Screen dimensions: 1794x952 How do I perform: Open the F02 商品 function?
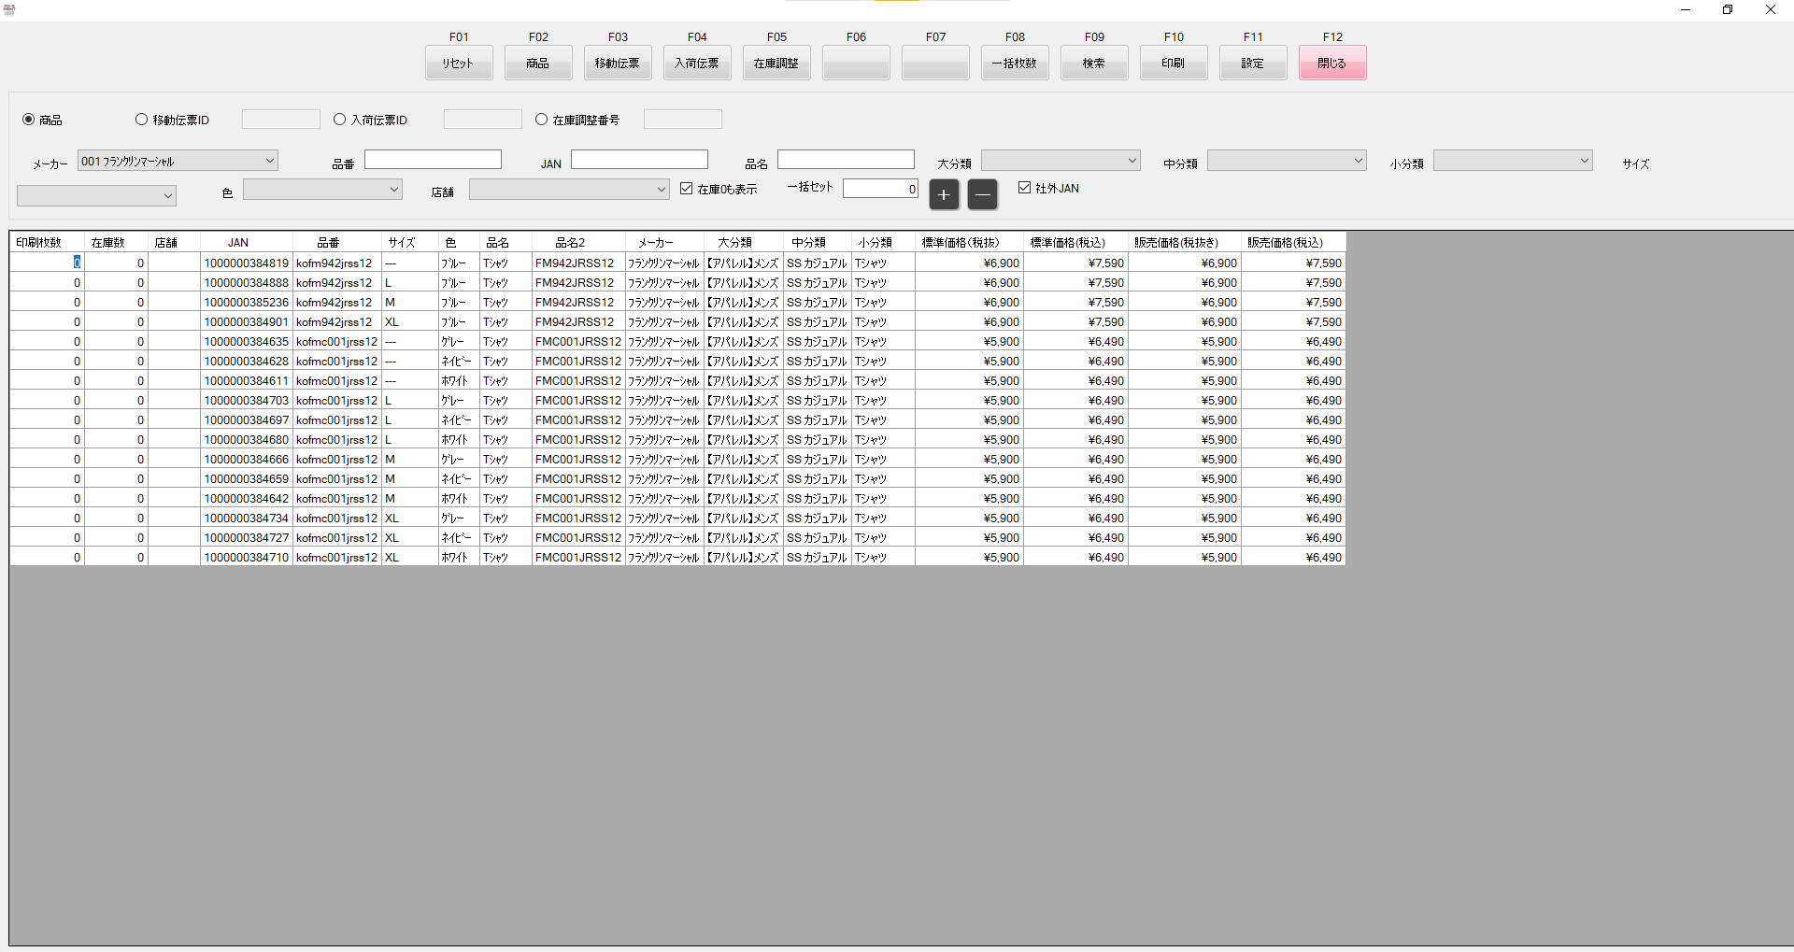pyautogui.click(x=538, y=63)
